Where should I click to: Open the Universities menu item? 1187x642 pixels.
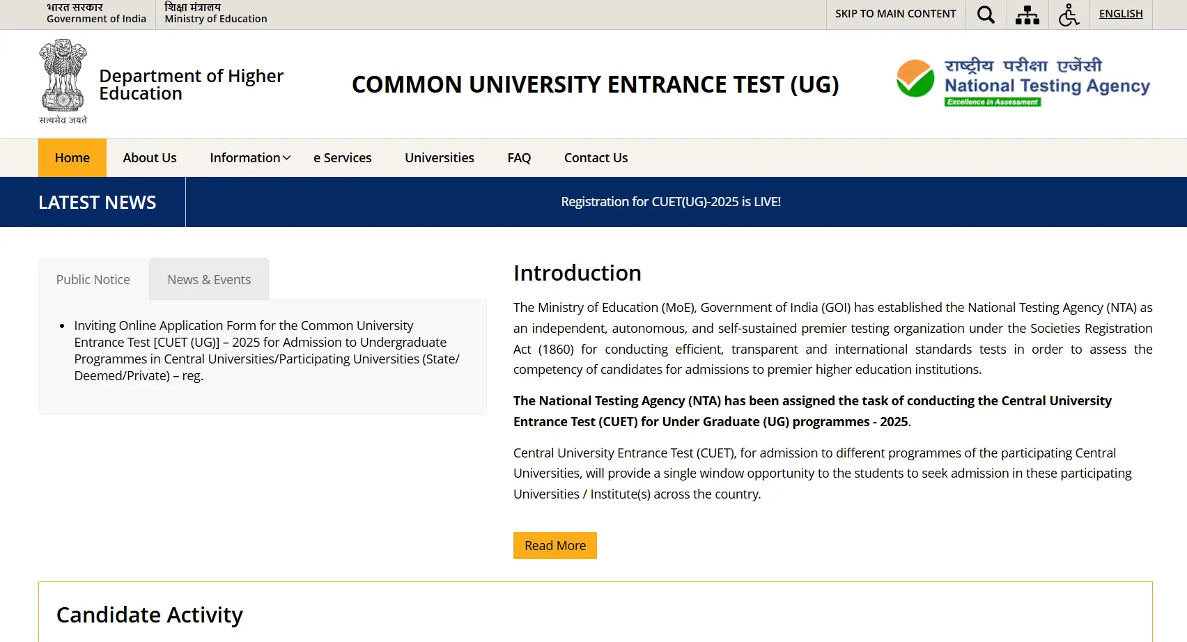440,157
